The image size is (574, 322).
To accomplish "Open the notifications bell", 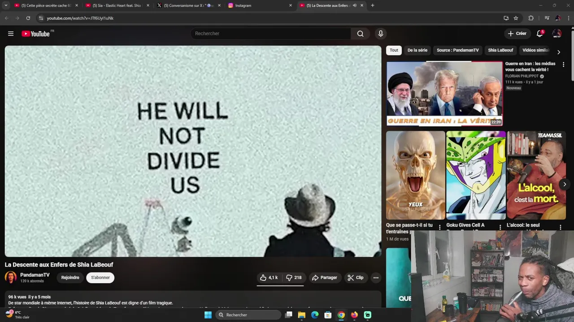I will coord(540,34).
